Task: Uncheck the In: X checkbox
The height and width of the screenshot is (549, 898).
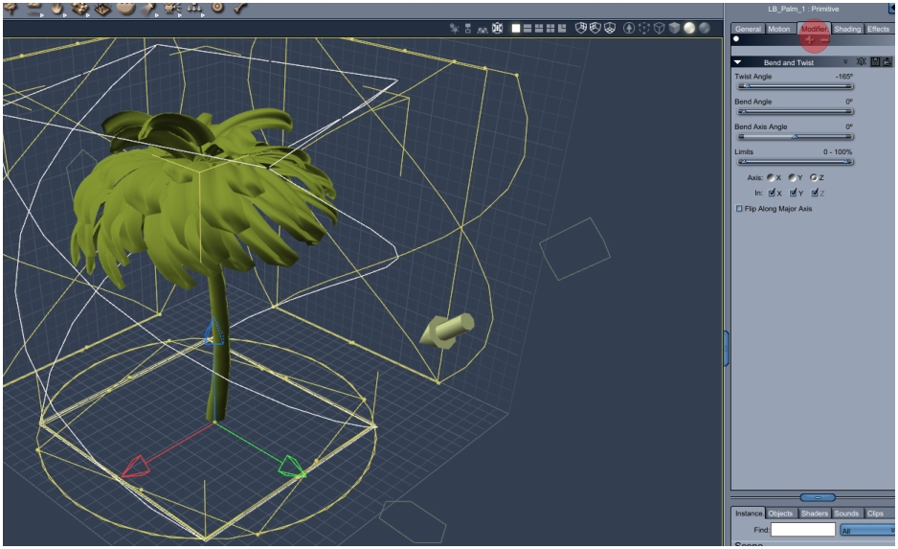Action: click(772, 194)
